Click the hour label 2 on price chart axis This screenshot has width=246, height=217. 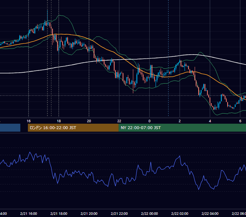180,121
